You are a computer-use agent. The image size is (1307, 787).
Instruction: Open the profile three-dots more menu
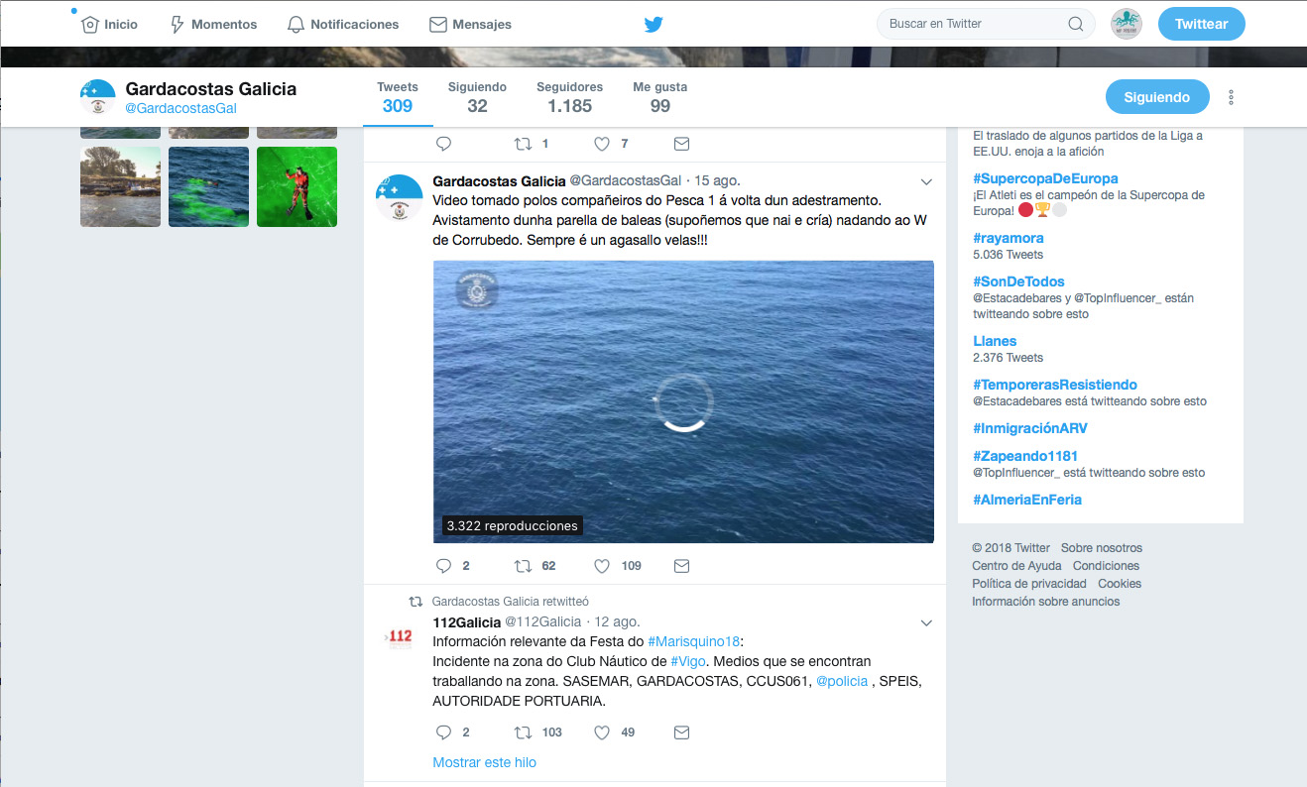pos(1231,97)
